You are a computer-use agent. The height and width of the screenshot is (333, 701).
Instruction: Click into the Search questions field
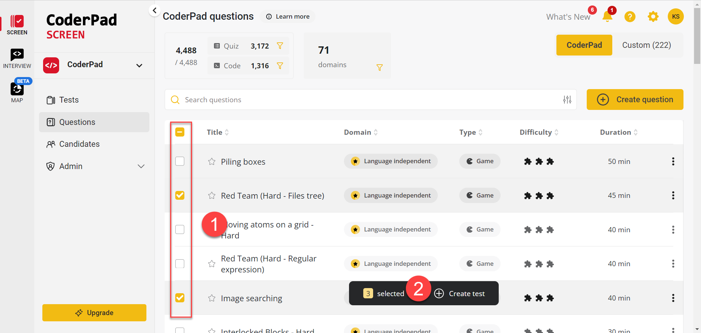click(365, 100)
